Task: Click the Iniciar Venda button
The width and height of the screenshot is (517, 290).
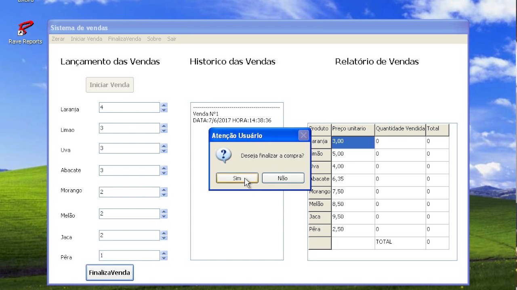Action: click(x=109, y=85)
